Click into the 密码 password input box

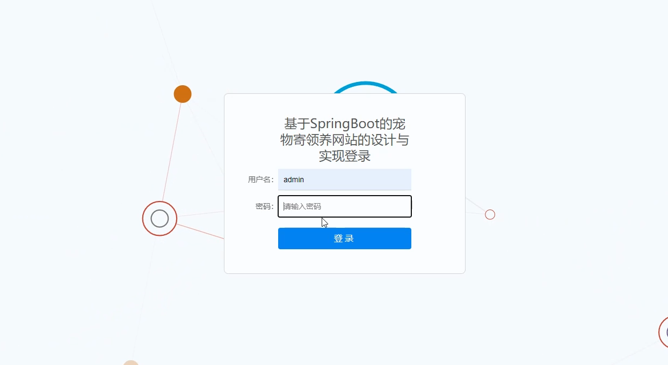tap(345, 206)
